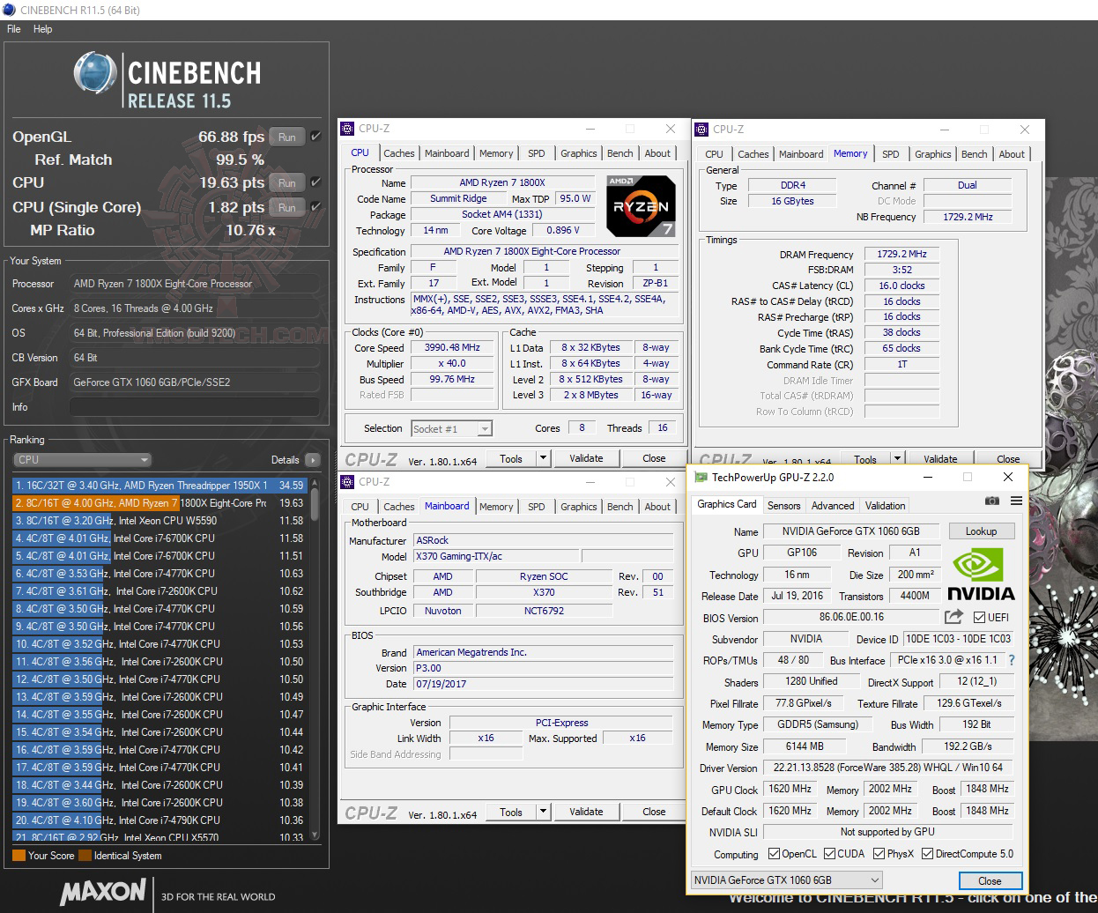1098x913 pixels.
Task: Toggle the CPU (Single Core) test checkbox
Action: click(315, 207)
